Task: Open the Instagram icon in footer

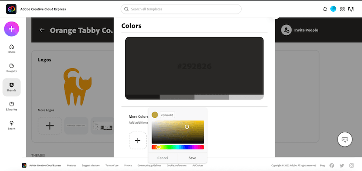Action: click(352, 166)
